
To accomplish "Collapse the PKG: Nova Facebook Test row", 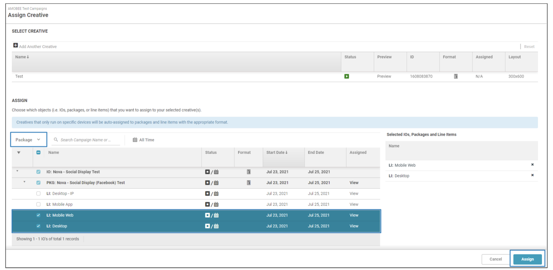I will 24,182.
